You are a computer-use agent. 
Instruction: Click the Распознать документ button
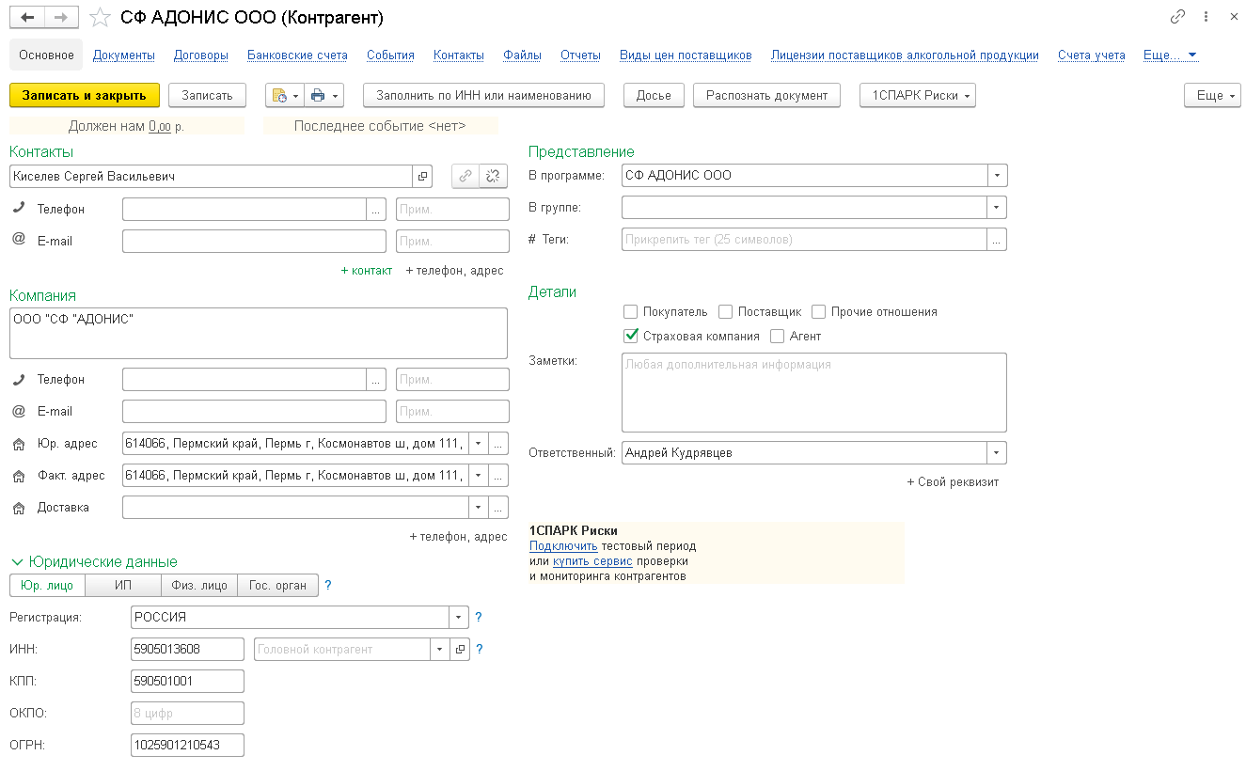pos(766,95)
